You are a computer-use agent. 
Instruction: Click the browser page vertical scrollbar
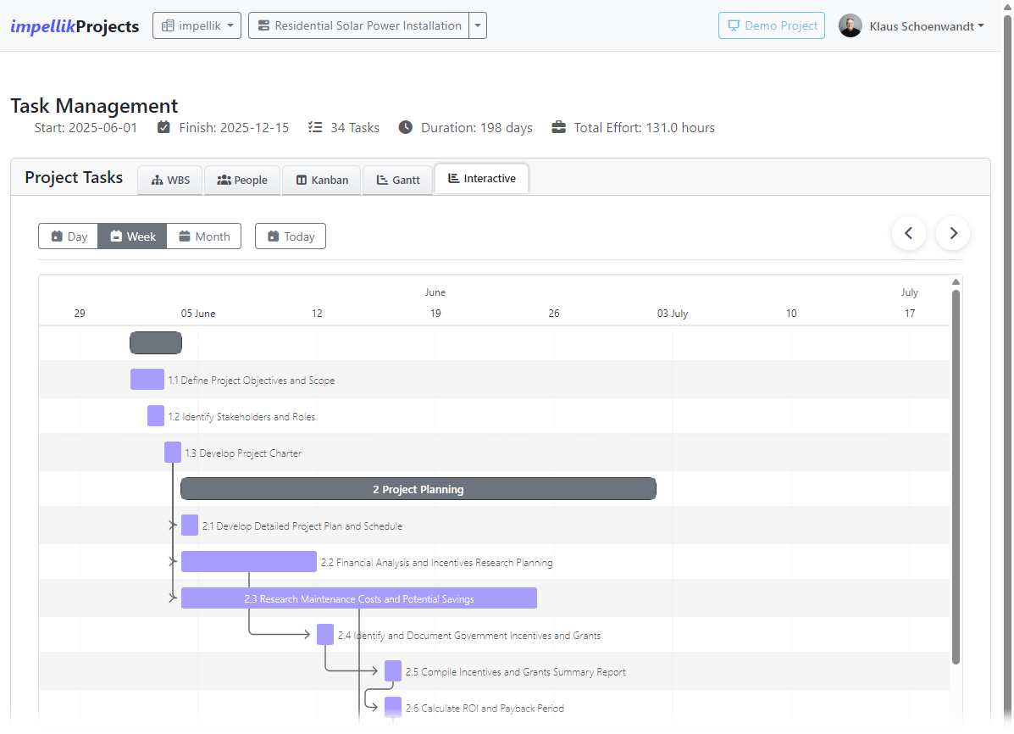click(1007, 367)
